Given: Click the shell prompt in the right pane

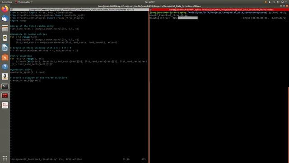Looking at the screenshot, I should pyautogui.click(x=208, y=13).
